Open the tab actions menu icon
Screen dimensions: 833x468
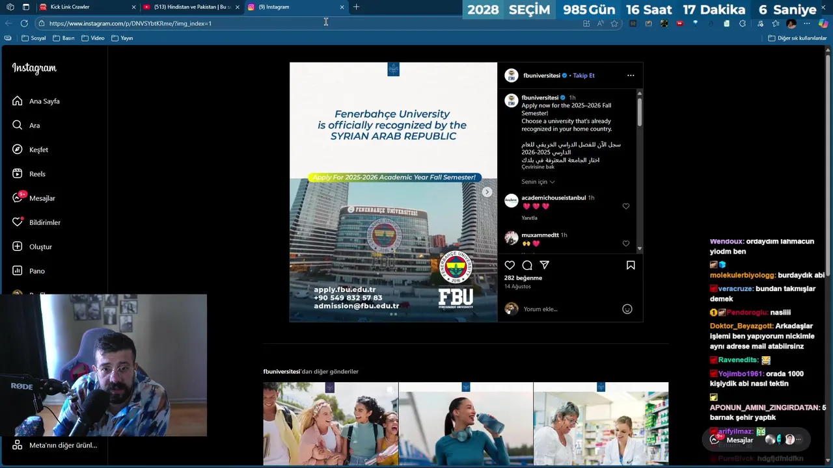tap(26, 7)
